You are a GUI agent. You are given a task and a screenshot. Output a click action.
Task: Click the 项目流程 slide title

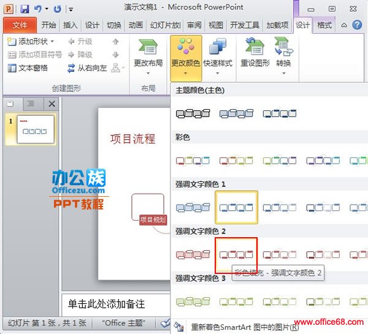[x=133, y=139]
